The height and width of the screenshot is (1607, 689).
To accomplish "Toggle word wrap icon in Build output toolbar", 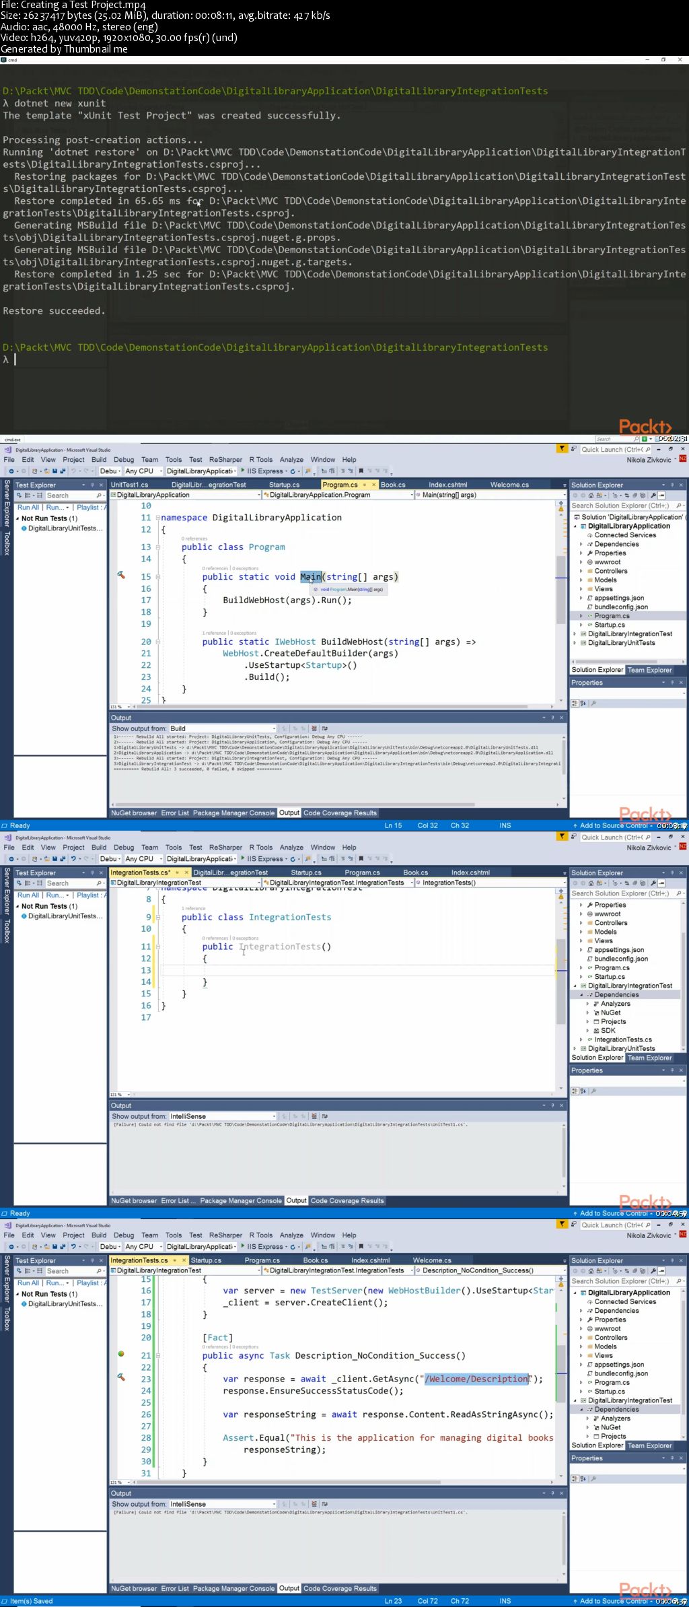I will pyautogui.click(x=324, y=728).
